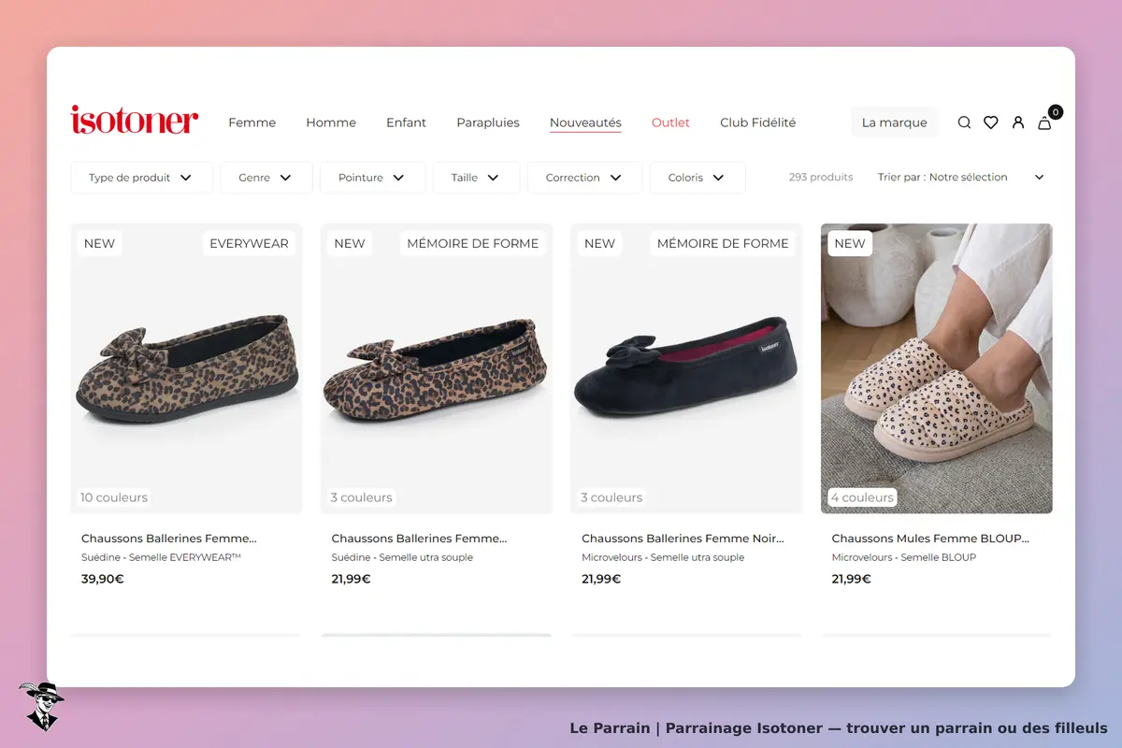Expand the Coloris filter dropdown

click(x=698, y=178)
